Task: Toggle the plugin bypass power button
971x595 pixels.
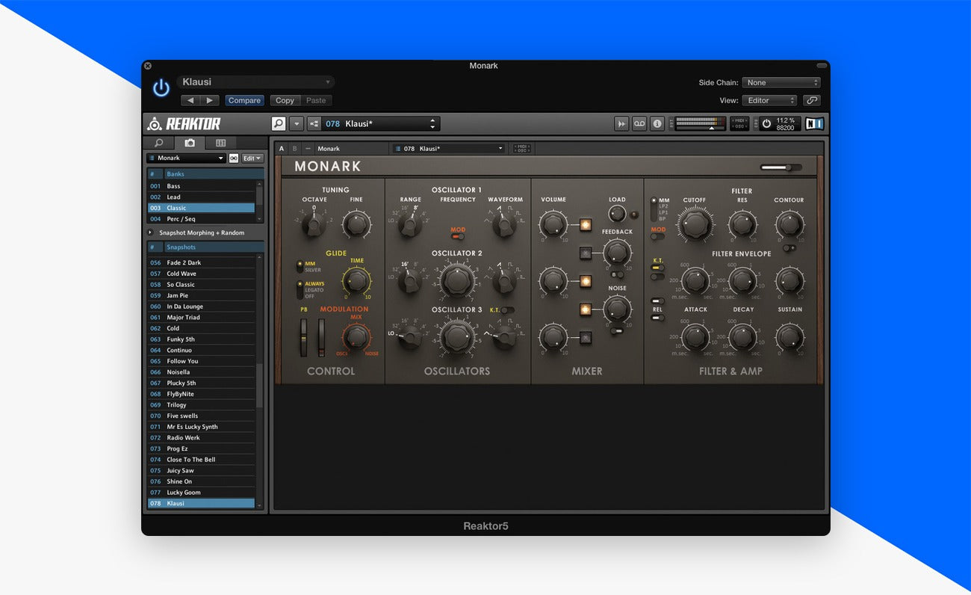Action: [x=161, y=88]
